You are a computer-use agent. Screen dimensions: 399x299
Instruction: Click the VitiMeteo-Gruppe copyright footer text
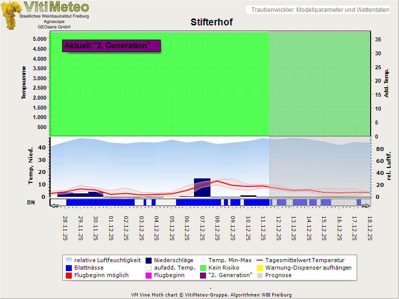click(x=211, y=295)
